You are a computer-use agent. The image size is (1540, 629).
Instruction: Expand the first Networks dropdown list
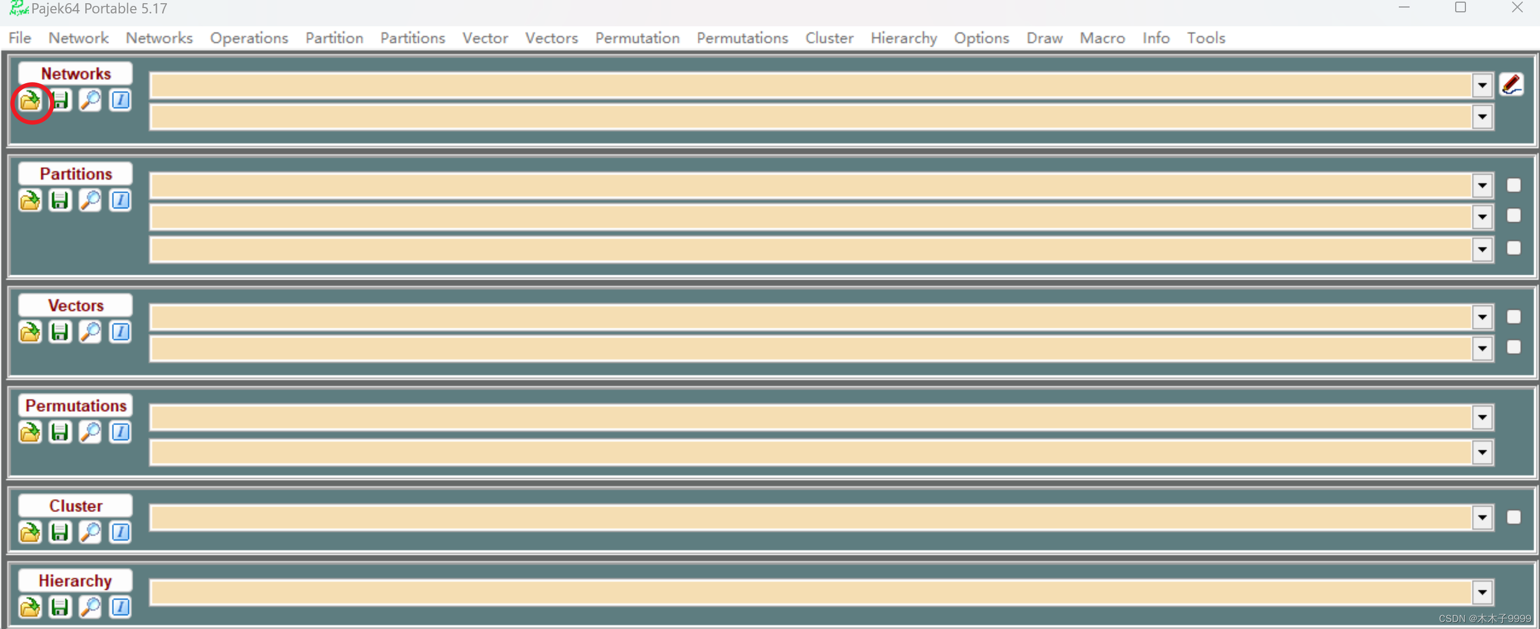(x=1482, y=85)
